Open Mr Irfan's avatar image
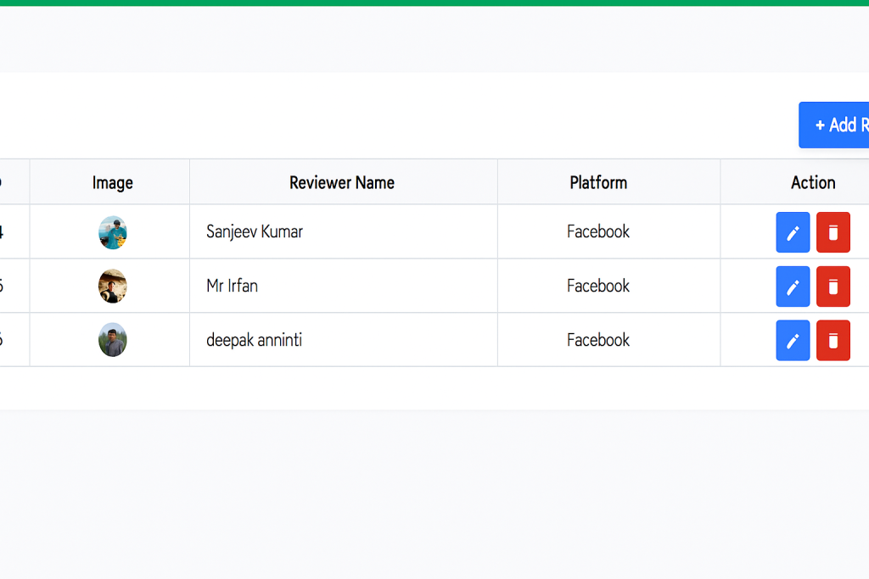Image resolution: width=869 pixels, height=579 pixels. pos(113,287)
